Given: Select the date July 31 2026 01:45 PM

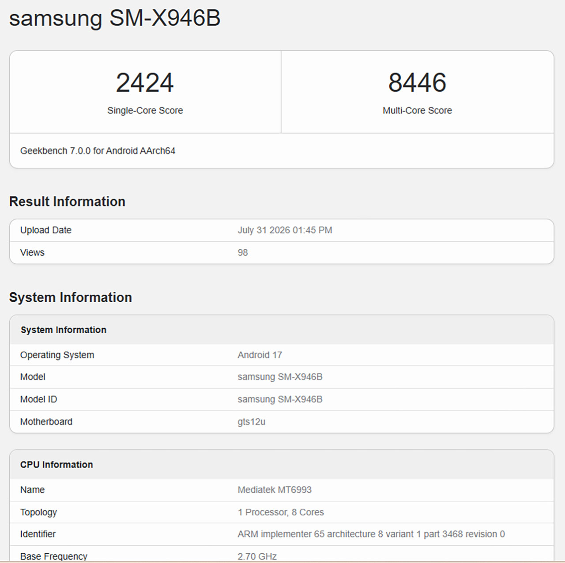Looking at the screenshot, I should pyautogui.click(x=285, y=230).
